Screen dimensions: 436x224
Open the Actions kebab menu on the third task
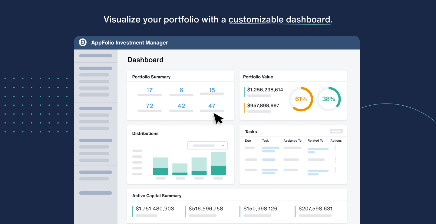tap(335, 170)
